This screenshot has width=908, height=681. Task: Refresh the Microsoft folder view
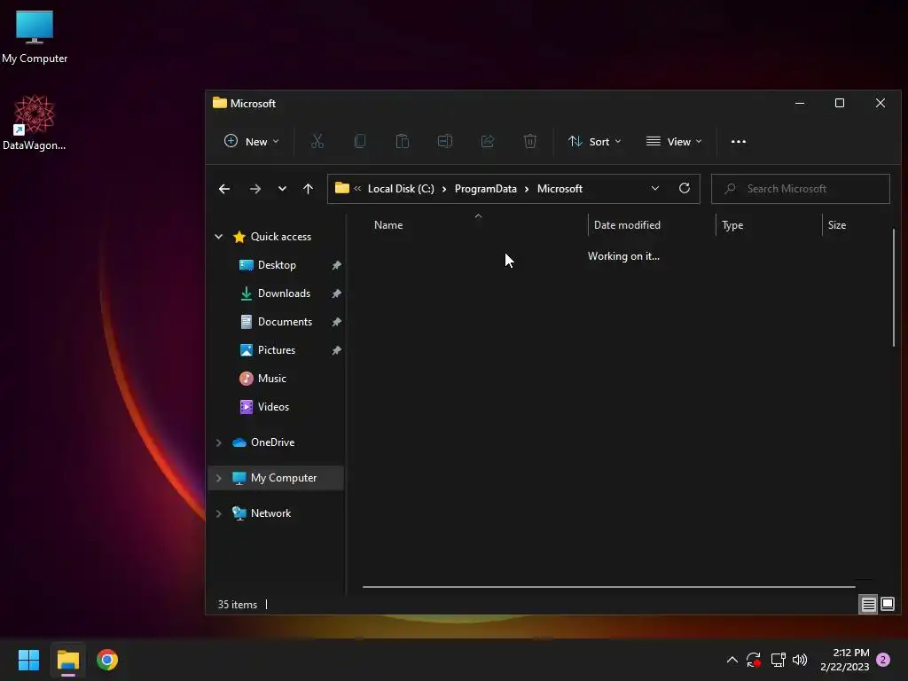[x=685, y=189]
